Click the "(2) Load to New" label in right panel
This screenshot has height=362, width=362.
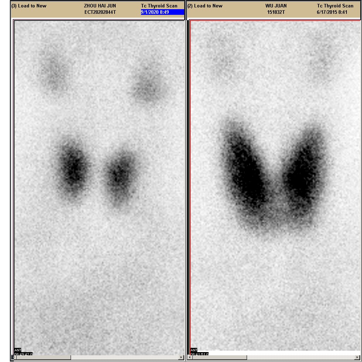tap(205, 6)
